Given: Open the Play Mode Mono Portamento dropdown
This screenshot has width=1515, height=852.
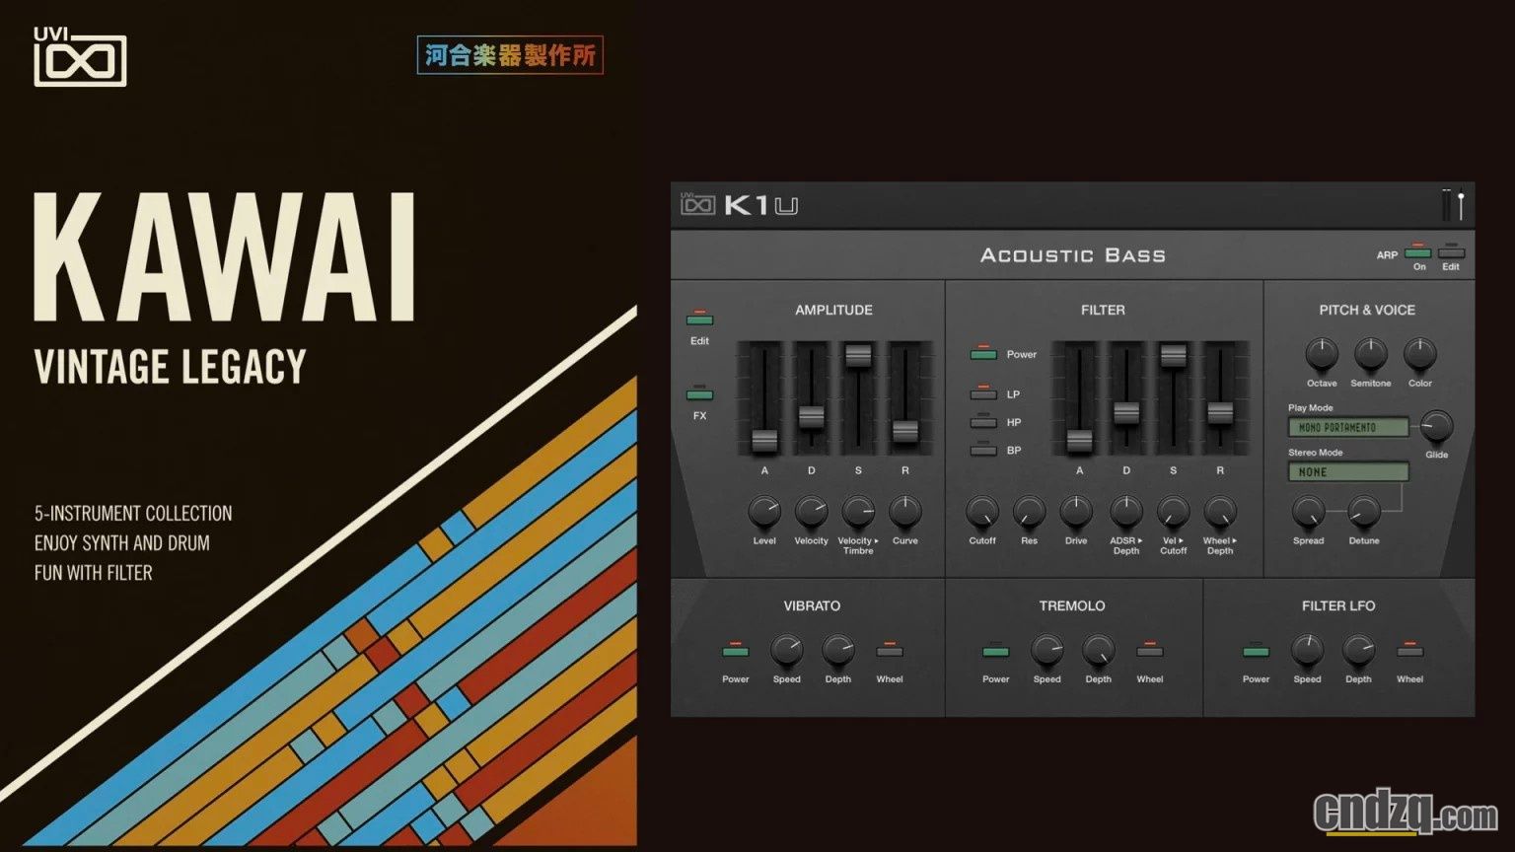Looking at the screenshot, I should pyautogui.click(x=1348, y=427).
